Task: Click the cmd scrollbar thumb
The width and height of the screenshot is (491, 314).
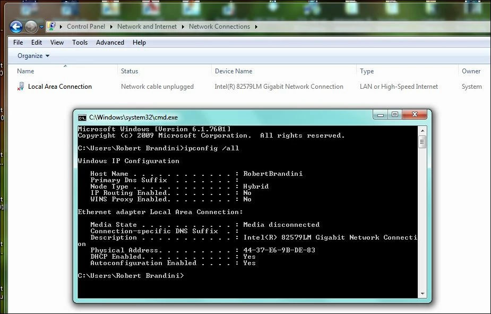Action: [422, 142]
